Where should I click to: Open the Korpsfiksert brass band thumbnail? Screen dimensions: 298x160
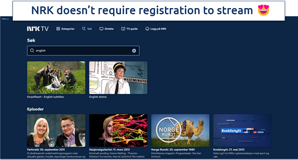point(56,77)
